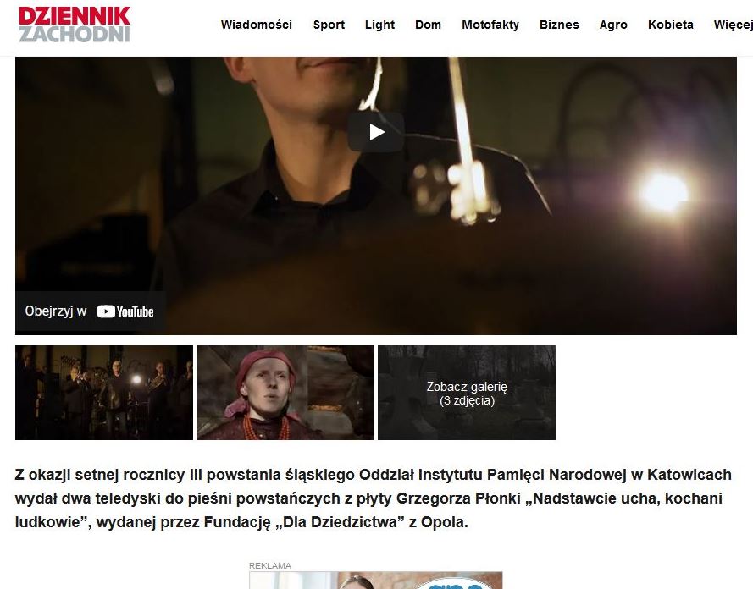753x589 pixels.
Task: Click the REKLAMA label
Action: (x=270, y=565)
